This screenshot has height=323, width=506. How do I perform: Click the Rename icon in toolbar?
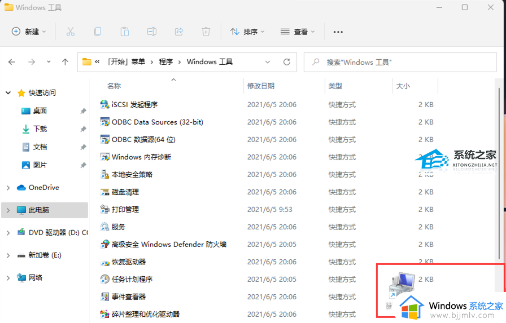coord(152,32)
